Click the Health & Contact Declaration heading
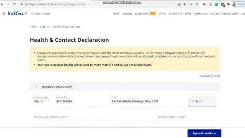 click(x=69, y=40)
